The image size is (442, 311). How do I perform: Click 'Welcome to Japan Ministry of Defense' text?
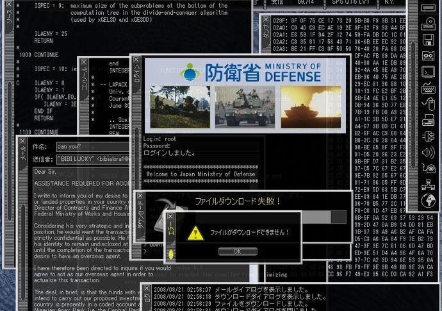pos(201,174)
